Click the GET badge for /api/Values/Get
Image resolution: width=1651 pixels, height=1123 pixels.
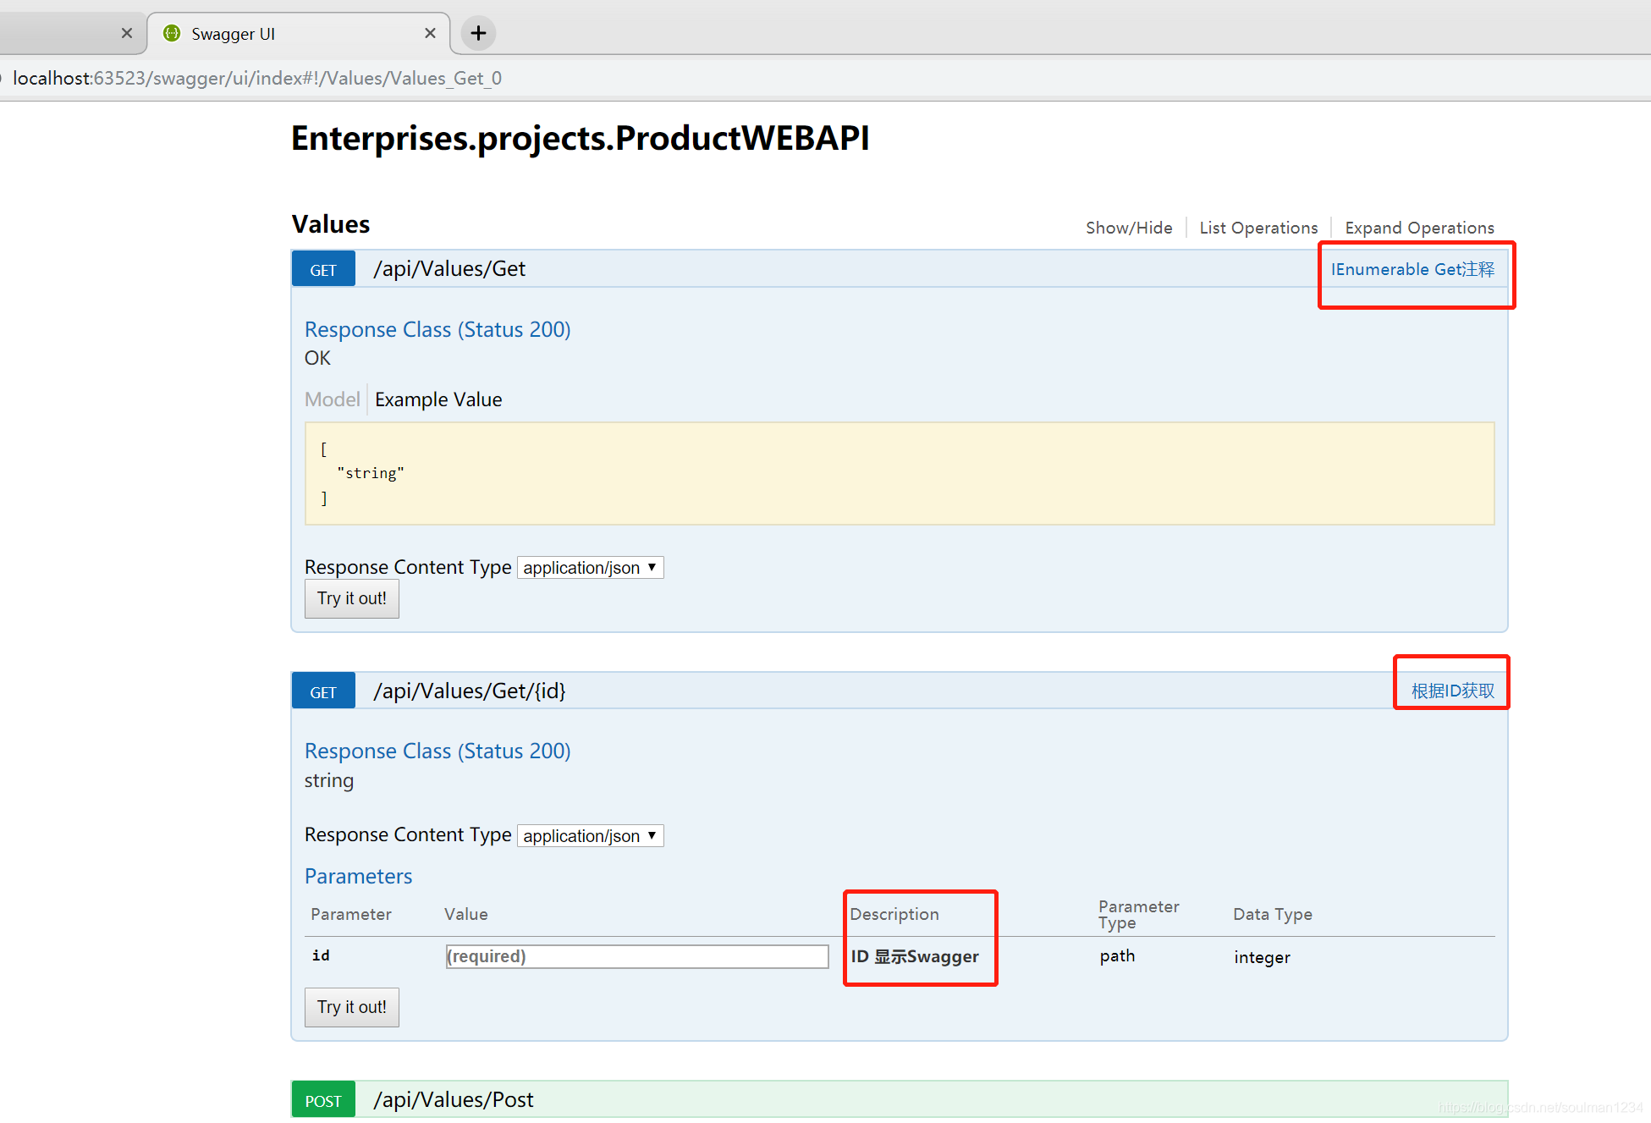pos(323,270)
